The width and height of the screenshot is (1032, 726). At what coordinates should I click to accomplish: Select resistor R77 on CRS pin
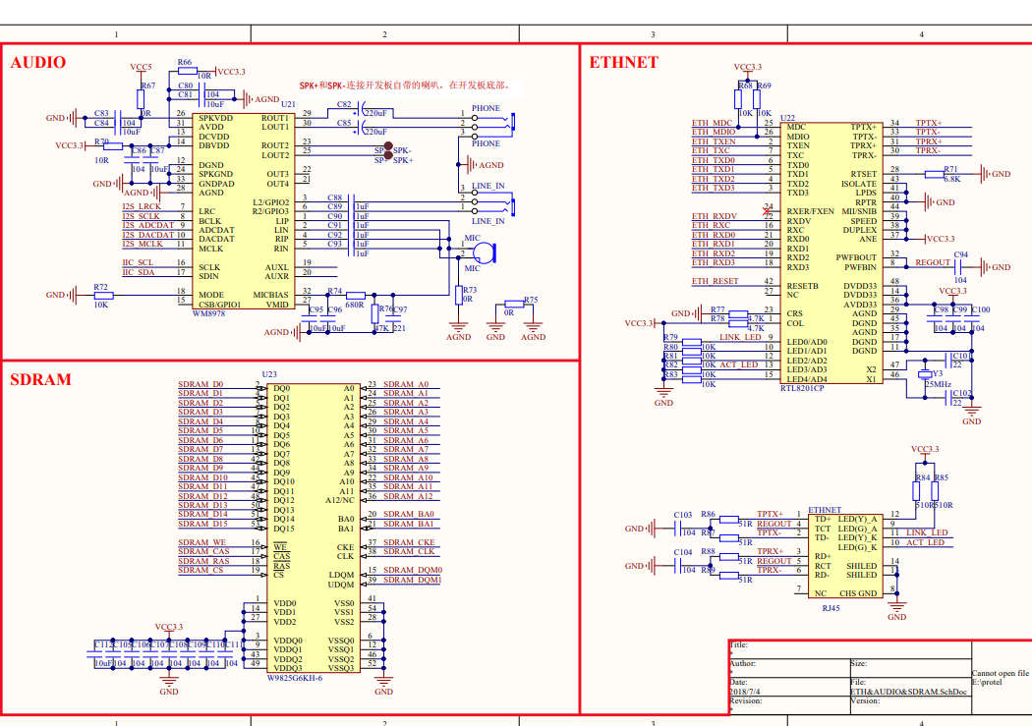coord(738,313)
